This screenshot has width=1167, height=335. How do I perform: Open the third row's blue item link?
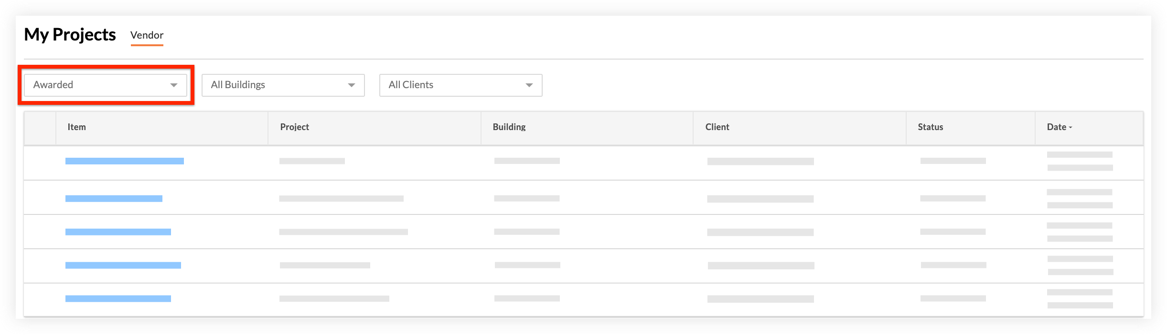[x=118, y=232]
